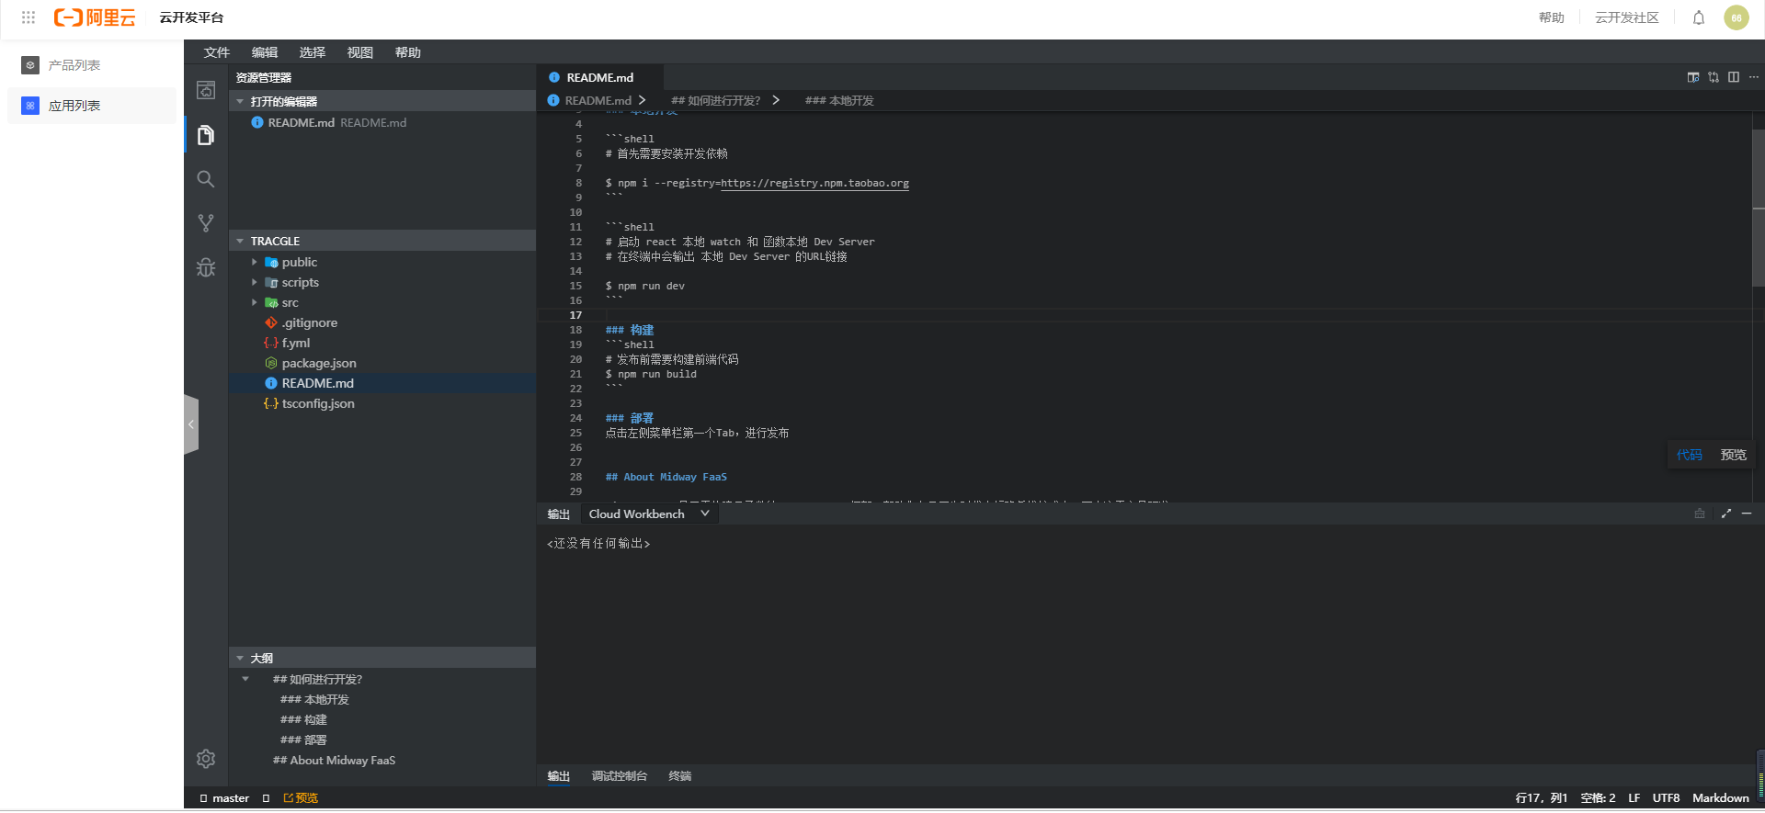This screenshot has width=1765, height=813.
Task: Collapse the left navigation with the side handle
Action: point(191,424)
